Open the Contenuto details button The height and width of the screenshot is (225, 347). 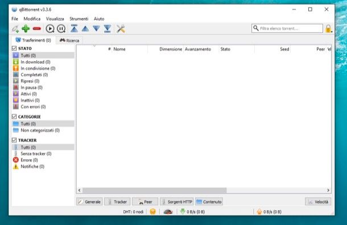point(209,202)
